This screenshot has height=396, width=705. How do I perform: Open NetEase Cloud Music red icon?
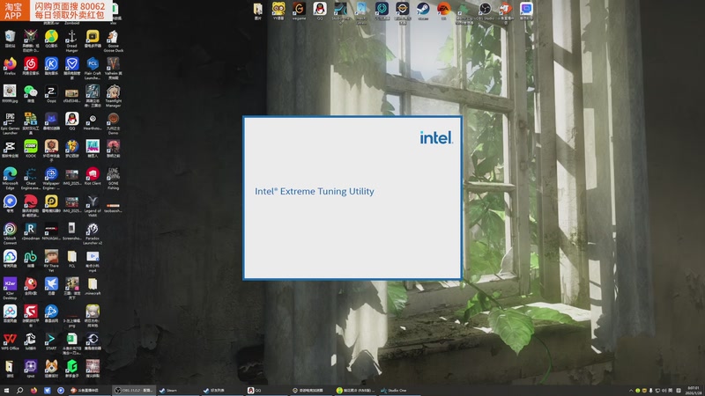(31, 66)
